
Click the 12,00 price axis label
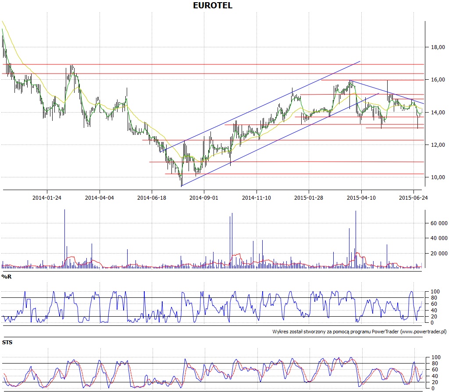(438, 145)
